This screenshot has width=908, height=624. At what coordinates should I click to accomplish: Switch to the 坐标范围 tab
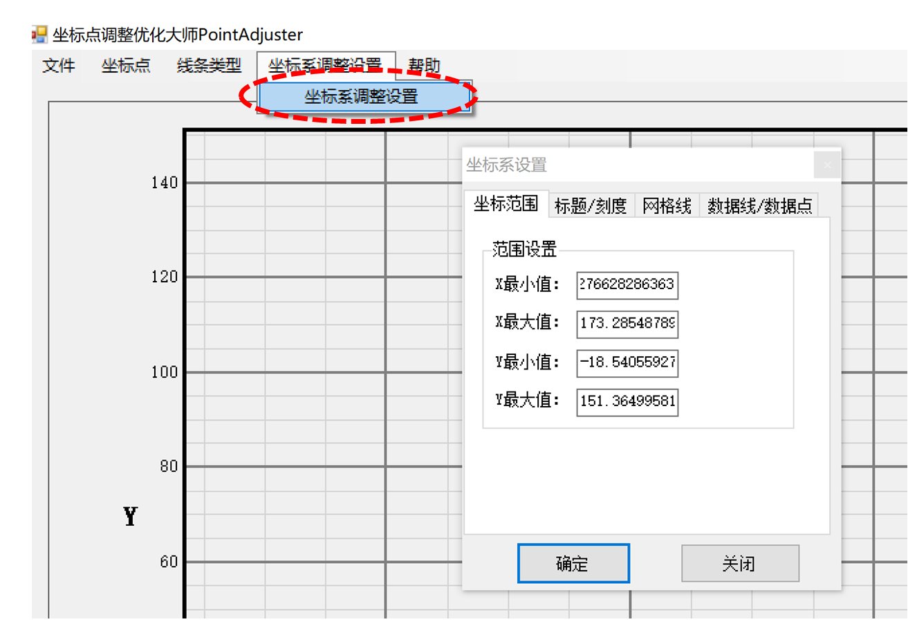[506, 204]
